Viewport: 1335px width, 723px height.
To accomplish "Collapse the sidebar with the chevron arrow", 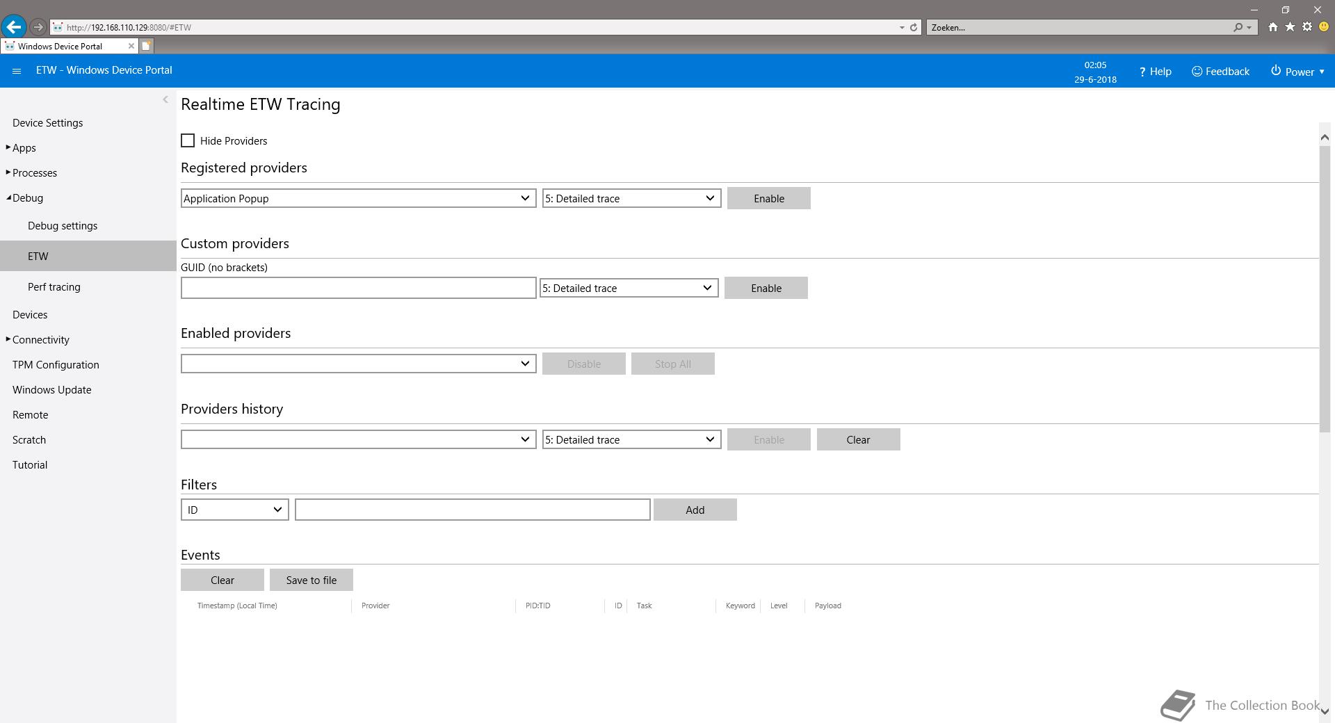I will tap(165, 99).
